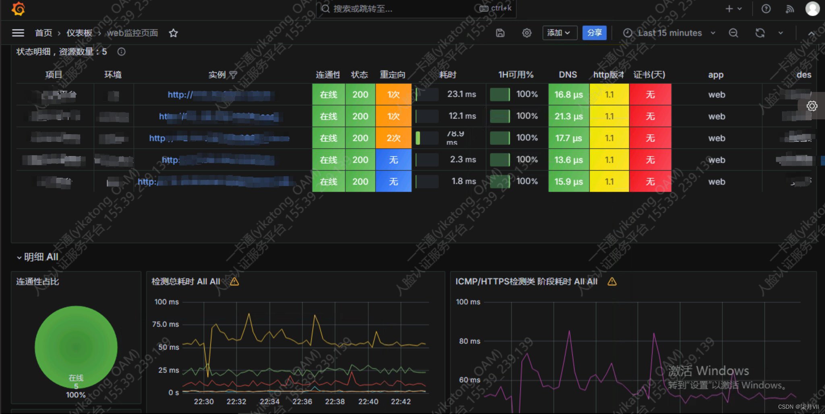Viewport: 825px width, 414px height.
Task: Open the instance link with 1.8 ms latency
Action: click(218, 182)
